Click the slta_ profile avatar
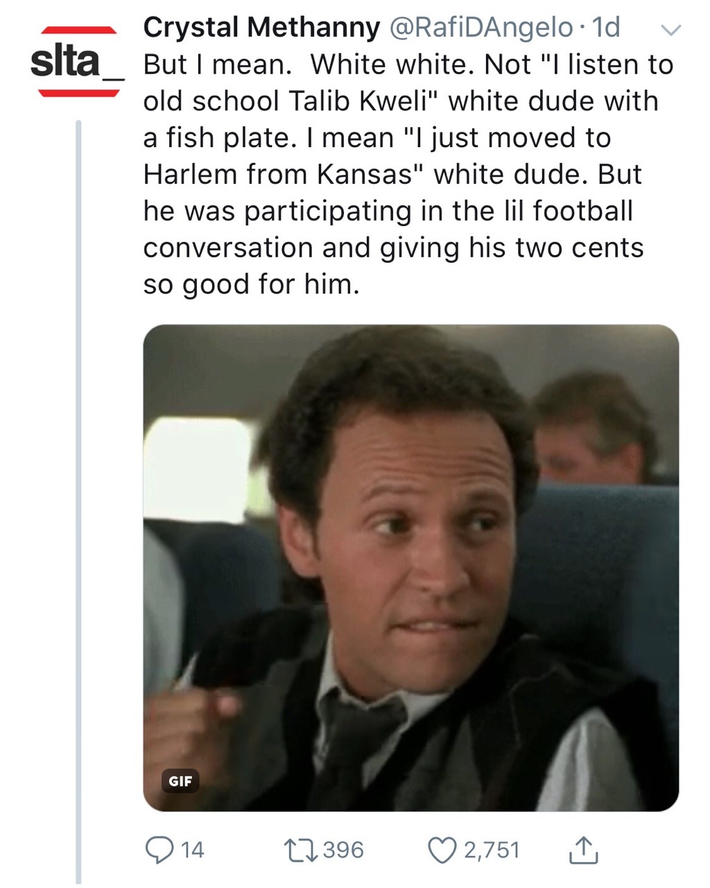The width and height of the screenshot is (710, 888). click(78, 62)
